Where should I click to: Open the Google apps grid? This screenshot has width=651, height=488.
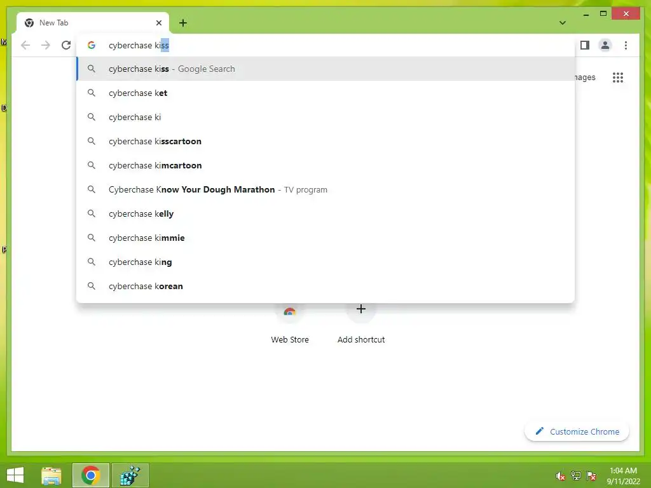(x=618, y=77)
